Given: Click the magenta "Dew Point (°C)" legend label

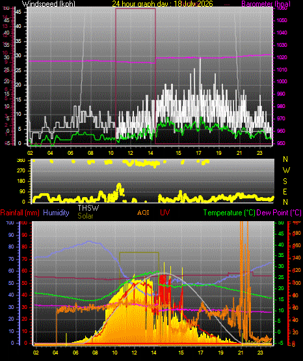Looking at the screenshot, I should pyautogui.click(x=279, y=213).
